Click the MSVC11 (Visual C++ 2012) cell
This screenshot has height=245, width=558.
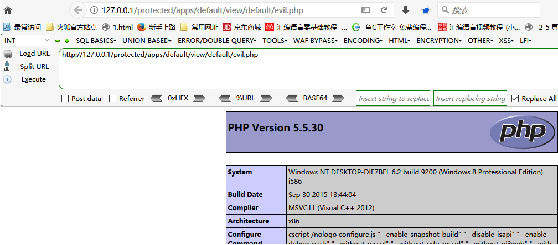pos(422,208)
